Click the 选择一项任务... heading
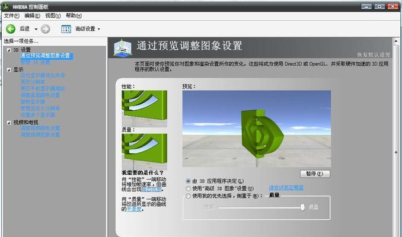The height and width of the screenshot is (237, 402). 21,41
